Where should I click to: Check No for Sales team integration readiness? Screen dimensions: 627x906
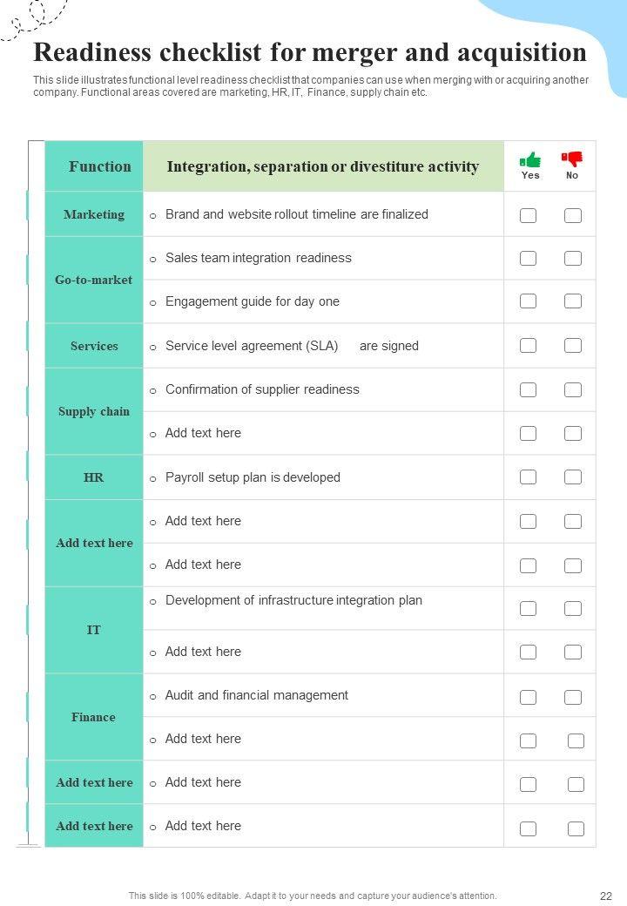pyautogui.click(x=573, y=259)
